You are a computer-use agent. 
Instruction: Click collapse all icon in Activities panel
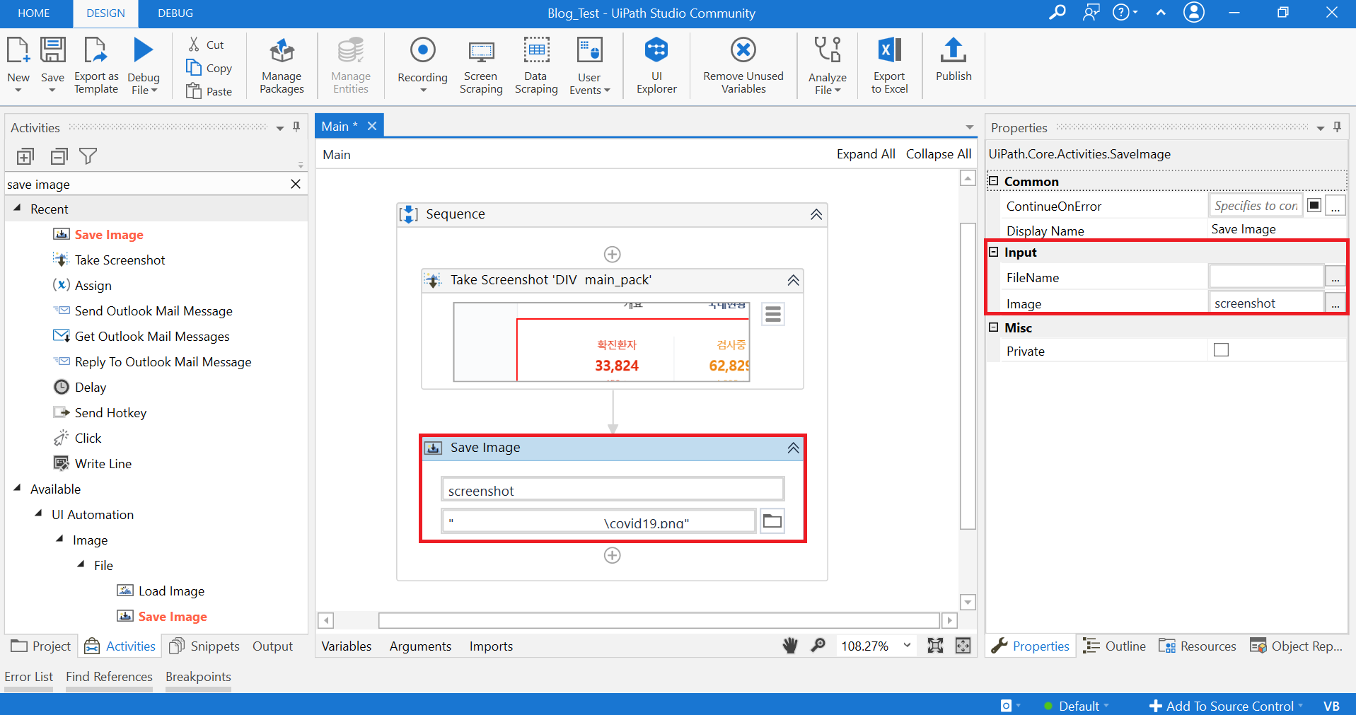coord(59,156)
